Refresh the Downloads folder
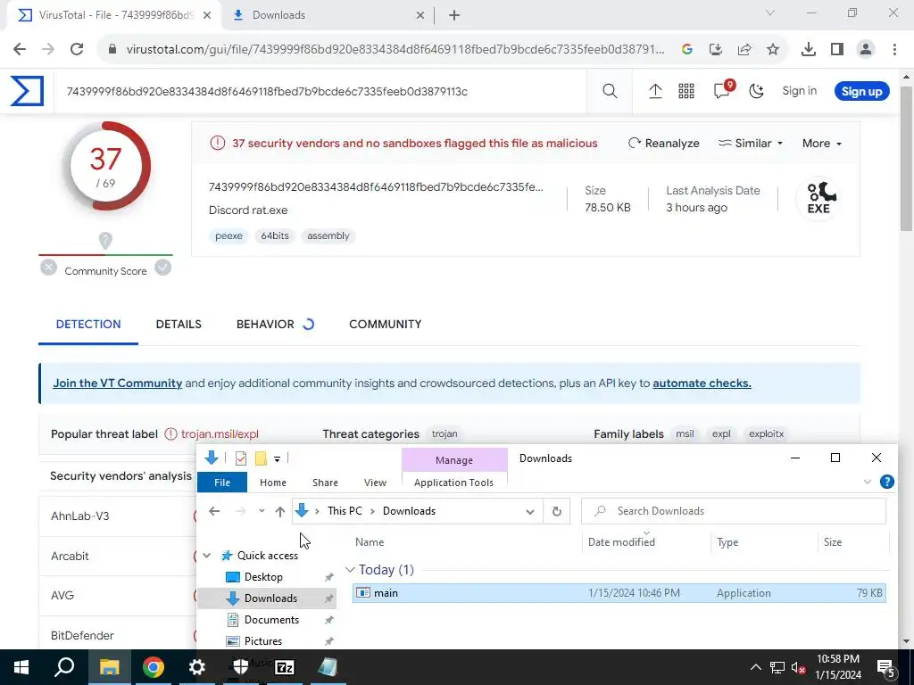The image size is (914, 685). coord(557,511)
